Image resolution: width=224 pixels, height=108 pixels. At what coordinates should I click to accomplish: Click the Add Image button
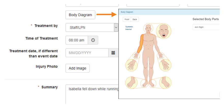(x=77, y=68)
